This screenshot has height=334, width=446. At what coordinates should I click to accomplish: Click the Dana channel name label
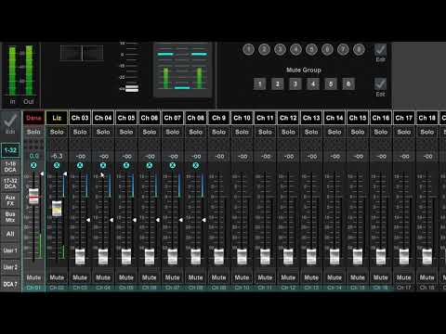33,118
